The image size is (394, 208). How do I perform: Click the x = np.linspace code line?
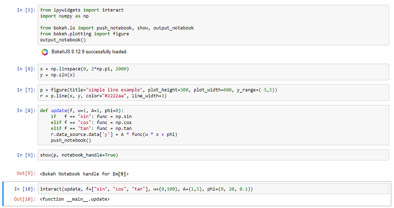pyautogui.click(x=84, y=69)
